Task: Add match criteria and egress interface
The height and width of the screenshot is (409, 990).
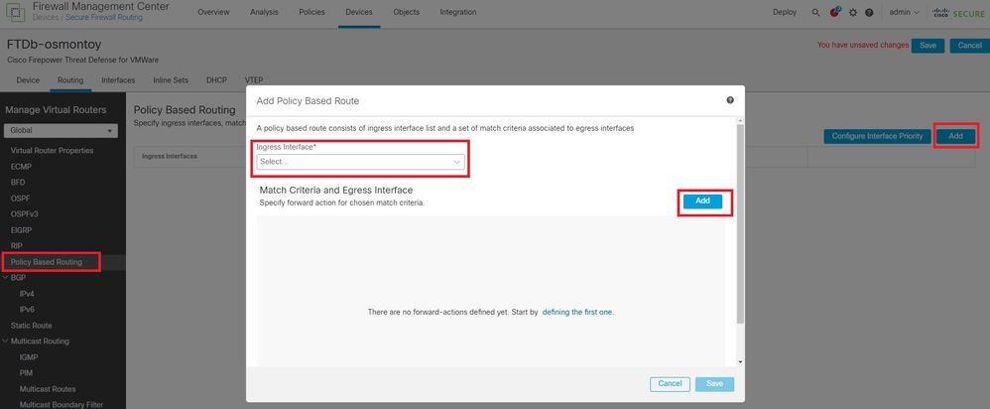Action: (702, 201)
